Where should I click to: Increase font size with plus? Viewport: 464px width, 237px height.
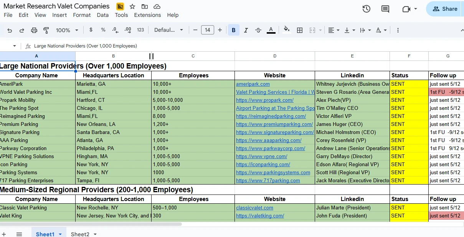tap(220, 30)
